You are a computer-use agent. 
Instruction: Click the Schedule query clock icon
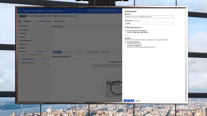[x=87, y=52]
